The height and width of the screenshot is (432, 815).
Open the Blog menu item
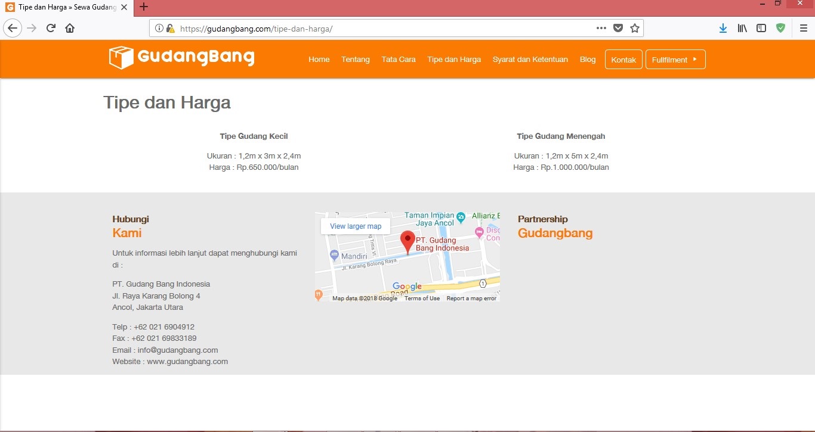point(588,60)
